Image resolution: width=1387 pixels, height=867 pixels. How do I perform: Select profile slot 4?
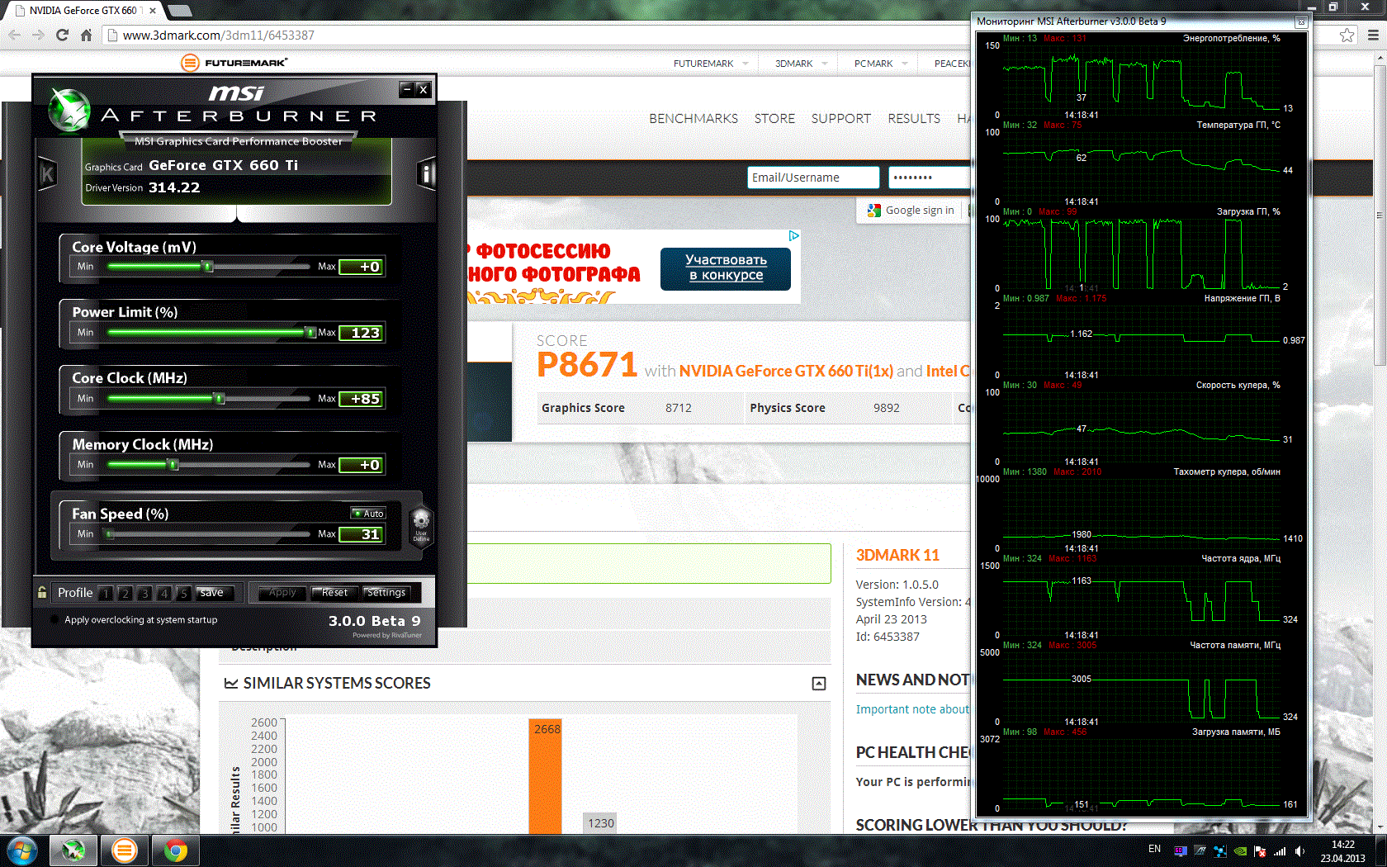point(164,593)
